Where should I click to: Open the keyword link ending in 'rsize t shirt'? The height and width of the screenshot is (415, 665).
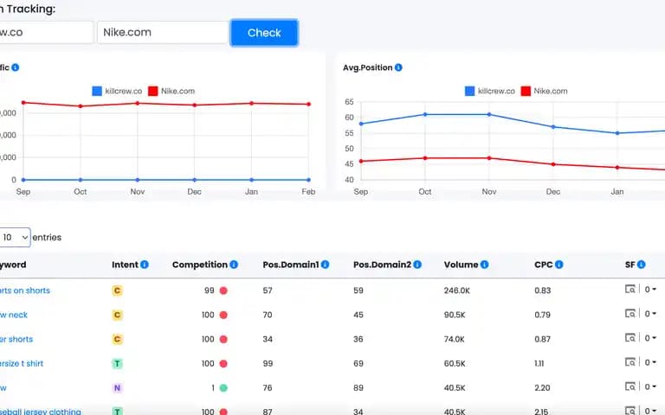click(22, 363)
